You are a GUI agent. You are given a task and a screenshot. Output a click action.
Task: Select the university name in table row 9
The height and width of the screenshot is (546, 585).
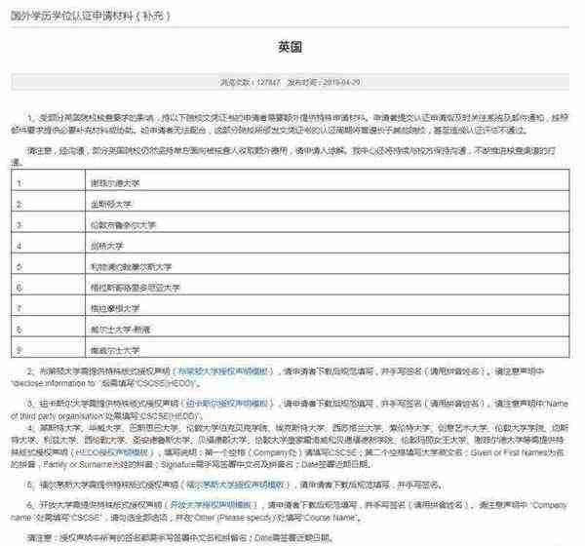click(x=115, y=350)
